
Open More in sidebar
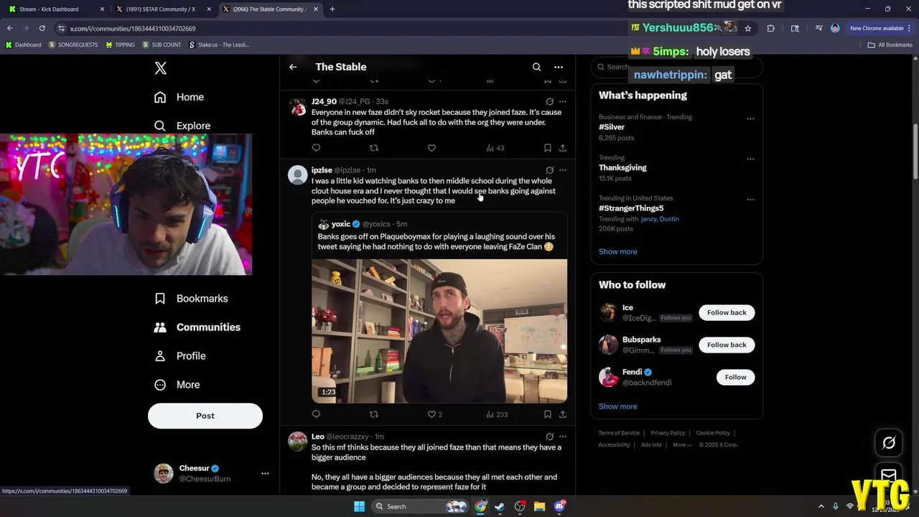pyautogui.click(x=177, y=385)
